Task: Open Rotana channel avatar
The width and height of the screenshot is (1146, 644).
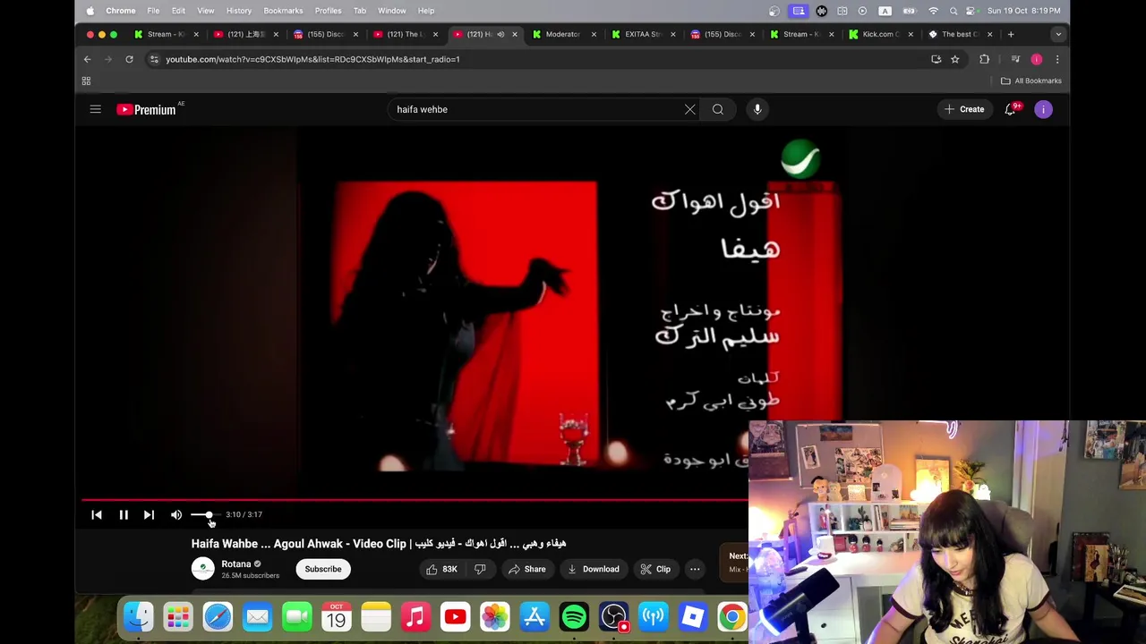Action: tap(203, 569)
